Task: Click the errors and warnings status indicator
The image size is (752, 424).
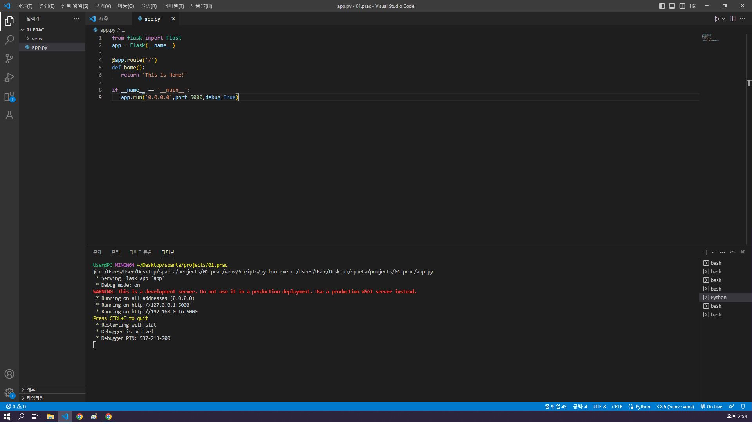Action: coord(16,407)
